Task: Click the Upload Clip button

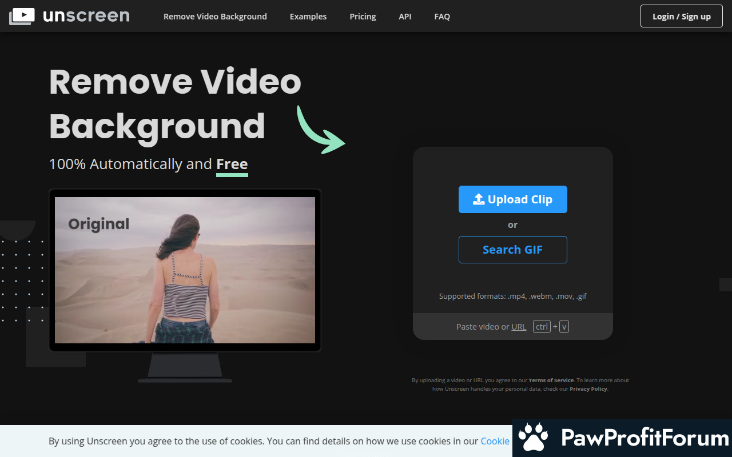Action: [x=513, y=199]
